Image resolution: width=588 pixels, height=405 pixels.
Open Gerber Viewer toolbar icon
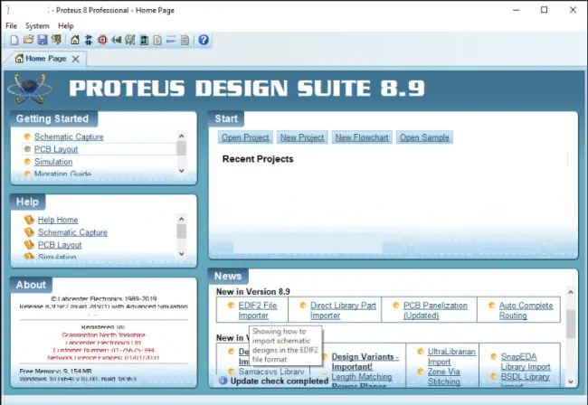point(130,40)
